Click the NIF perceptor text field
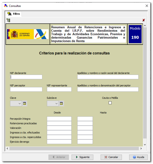 [x=26, y=89]
